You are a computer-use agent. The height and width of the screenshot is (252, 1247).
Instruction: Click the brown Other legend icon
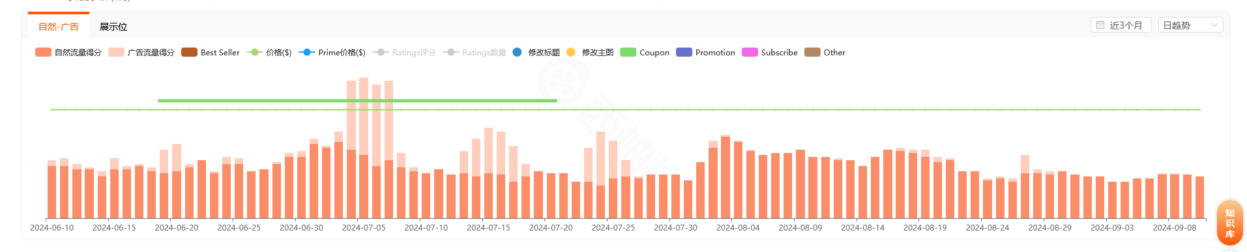812,52
